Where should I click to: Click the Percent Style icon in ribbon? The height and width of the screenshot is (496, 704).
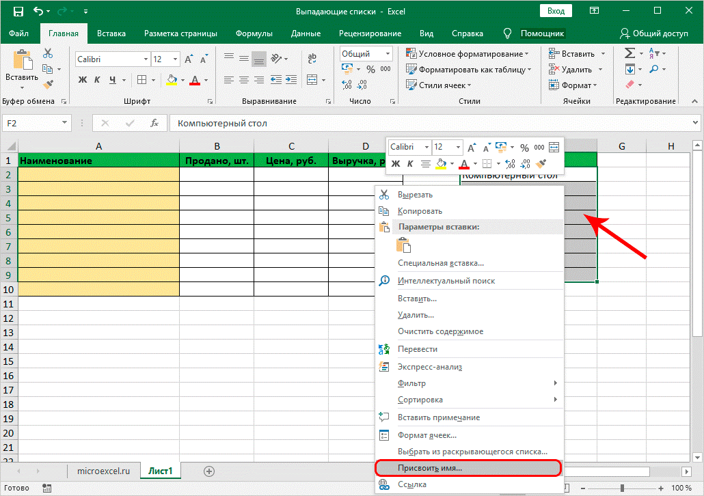pos(370,69)
